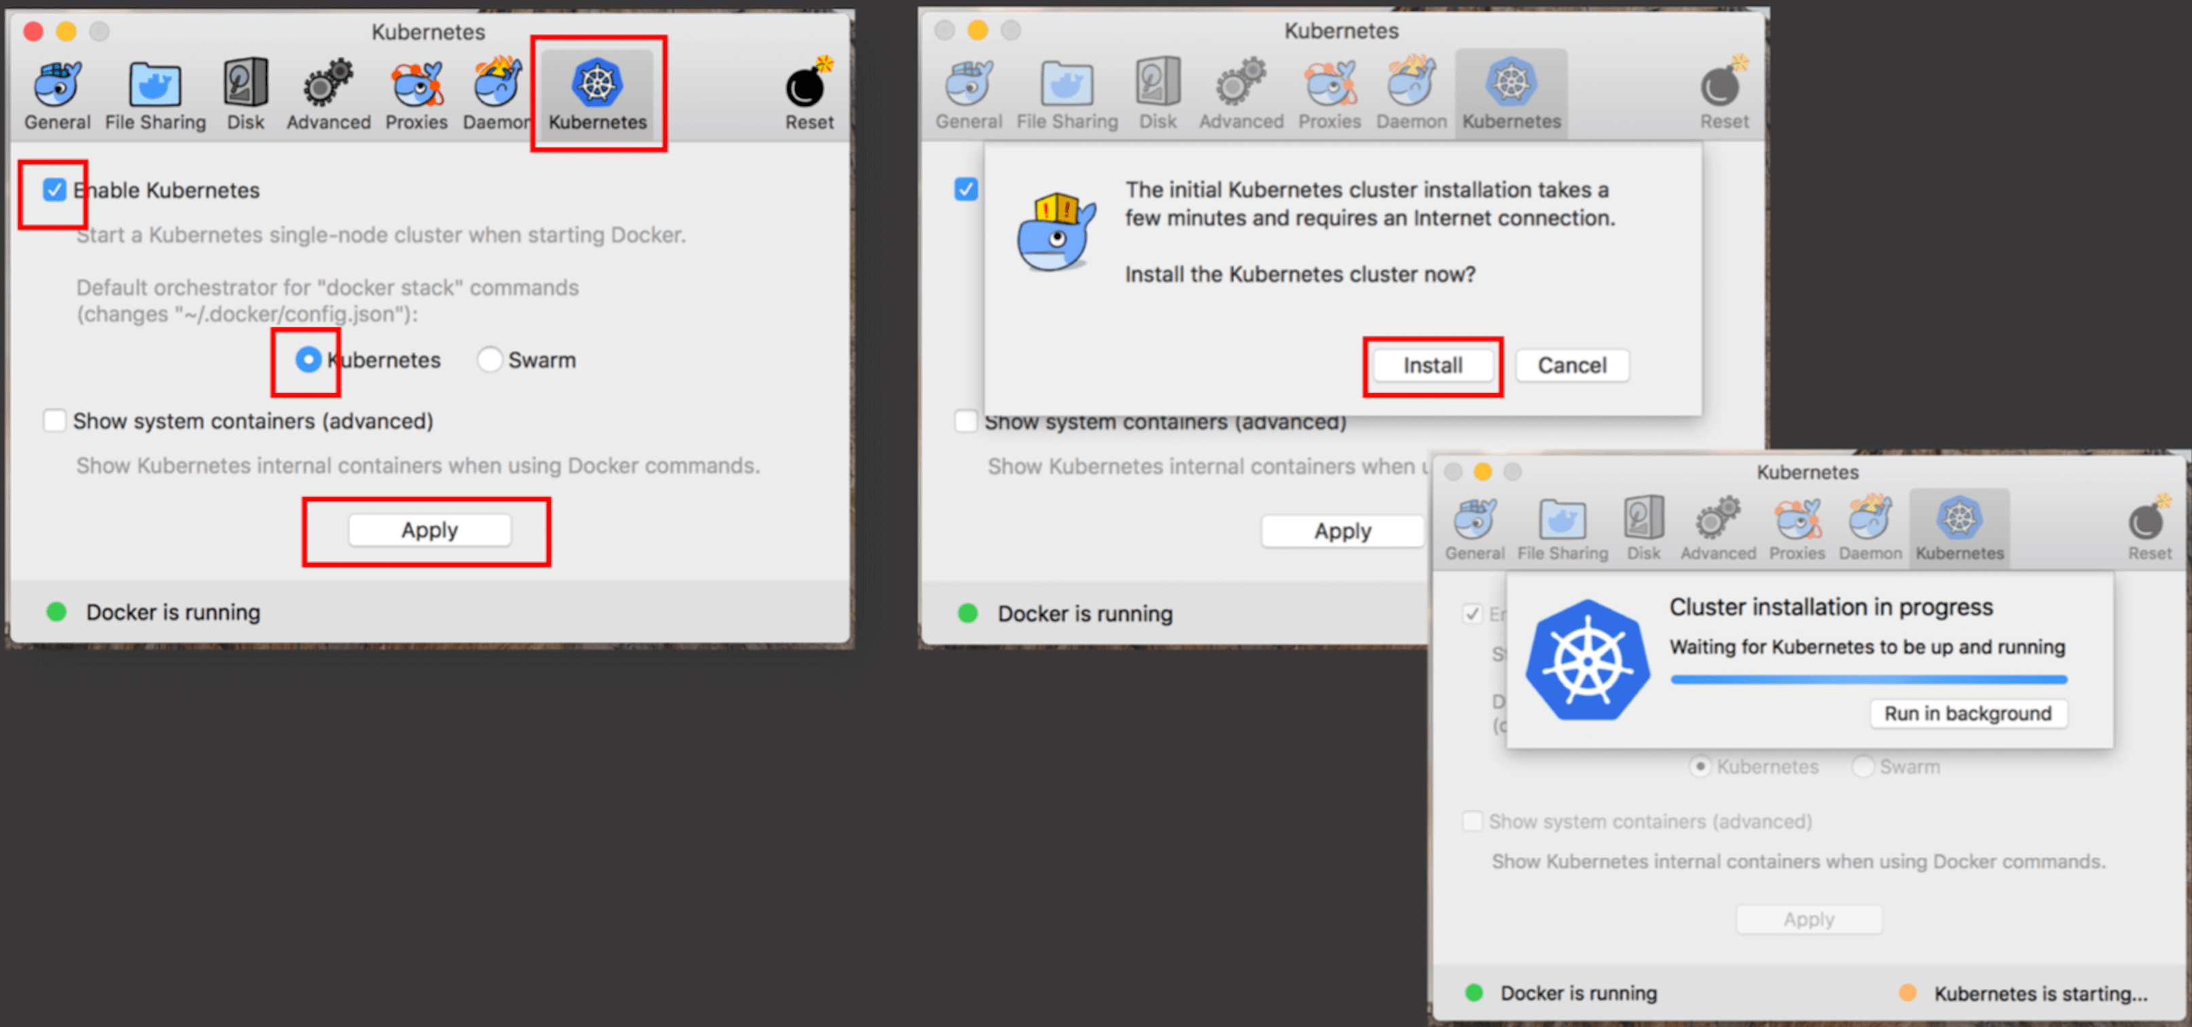Open Daemon tab in middle window
2192x1027 pixels.
pyautogui.click(x=1411, y=94)
